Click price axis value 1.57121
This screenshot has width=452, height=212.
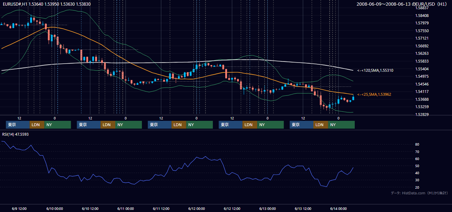pyautogui.click(x=422, y=38)
